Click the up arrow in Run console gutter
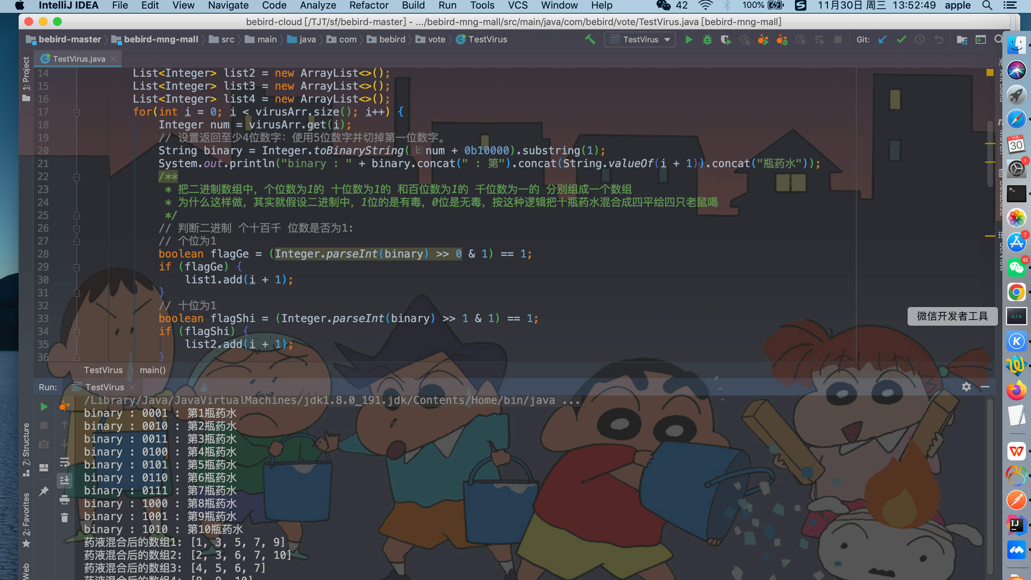The width and height of the screenshot is (1031, 580). pos(65,425)
